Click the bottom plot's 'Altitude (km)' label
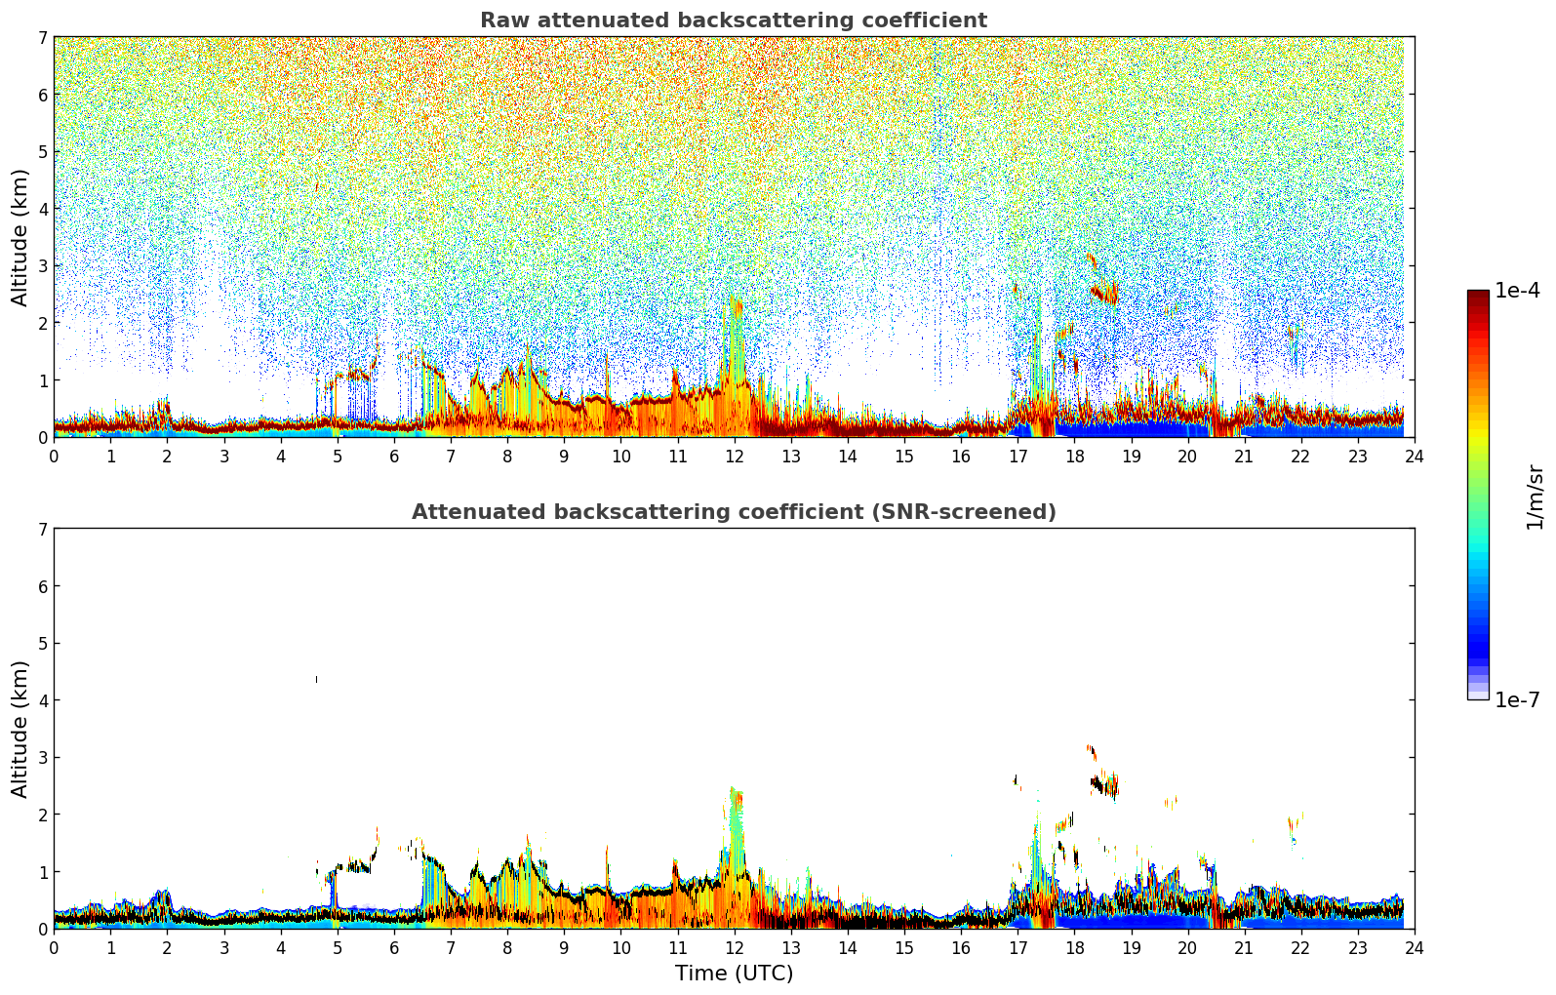Screen dimensions: 1556x995 tap(20, 729)
